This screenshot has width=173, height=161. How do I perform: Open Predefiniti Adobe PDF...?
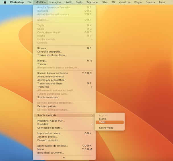[64, 121]
